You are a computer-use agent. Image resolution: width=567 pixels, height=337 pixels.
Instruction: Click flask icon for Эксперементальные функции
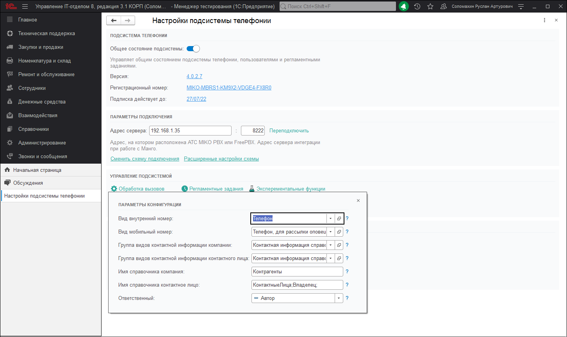point(252,189)
